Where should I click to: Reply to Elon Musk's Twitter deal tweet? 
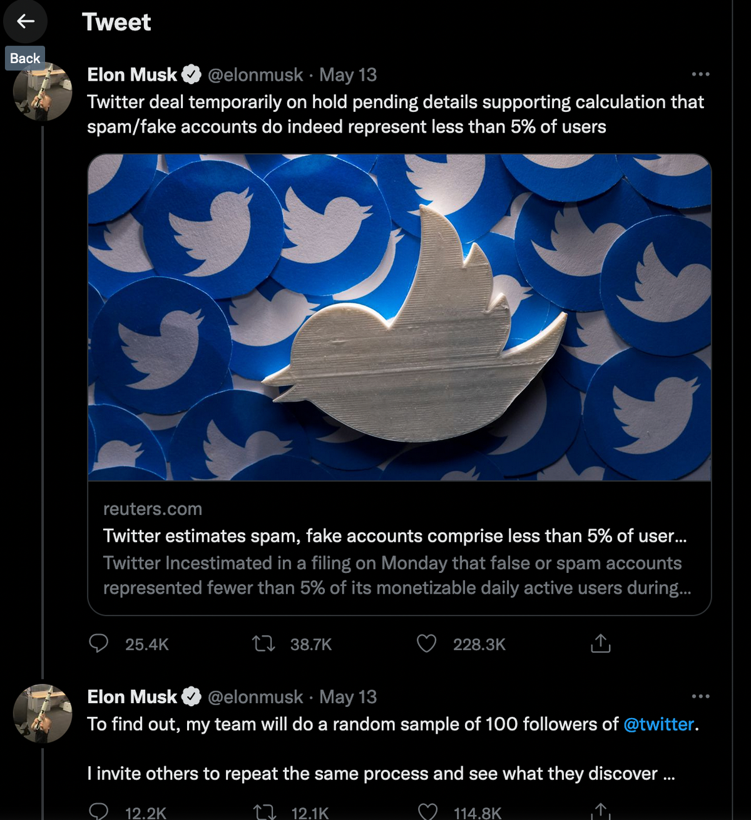99,644
